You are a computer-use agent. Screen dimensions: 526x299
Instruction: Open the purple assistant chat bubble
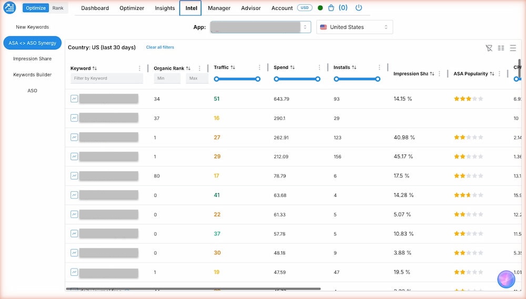click(x=506, y=279)
